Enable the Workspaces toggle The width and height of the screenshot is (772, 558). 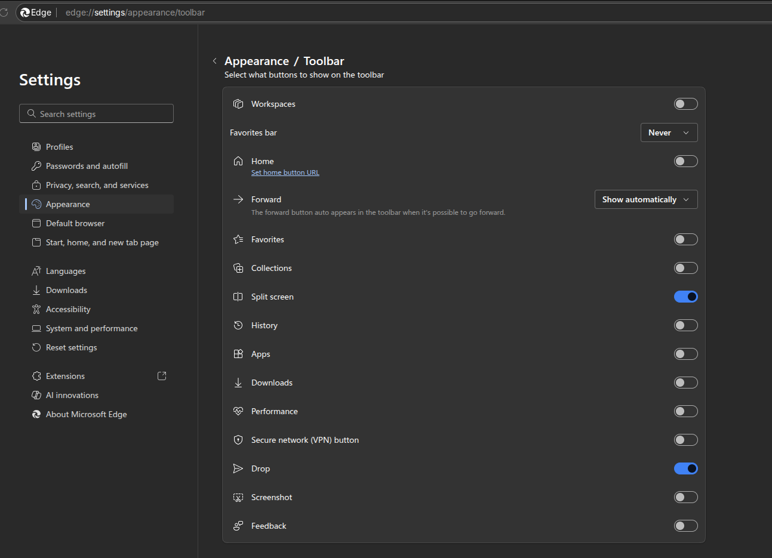pyautogui.click(x=685, y=104)
